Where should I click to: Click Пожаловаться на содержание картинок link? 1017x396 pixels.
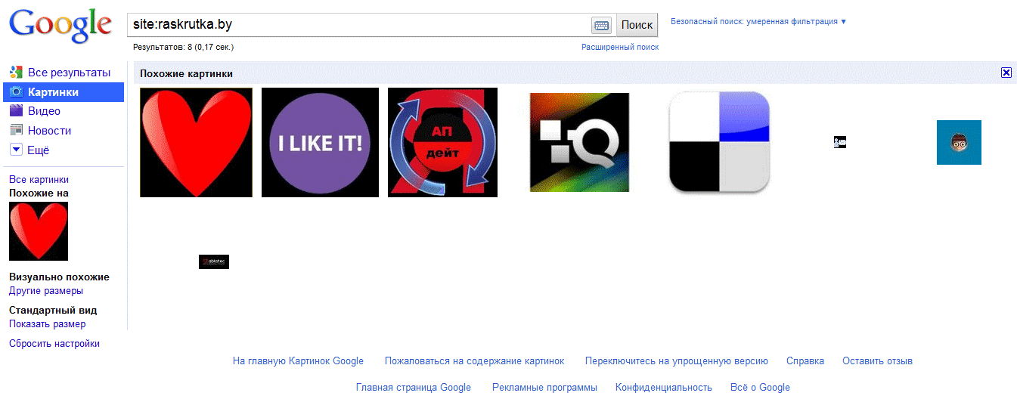(x=474, y=361)
